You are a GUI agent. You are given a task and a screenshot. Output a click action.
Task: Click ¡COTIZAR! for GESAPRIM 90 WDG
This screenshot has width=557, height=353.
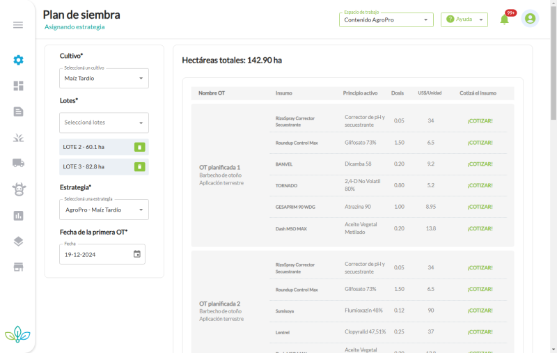tap(480, 207)
